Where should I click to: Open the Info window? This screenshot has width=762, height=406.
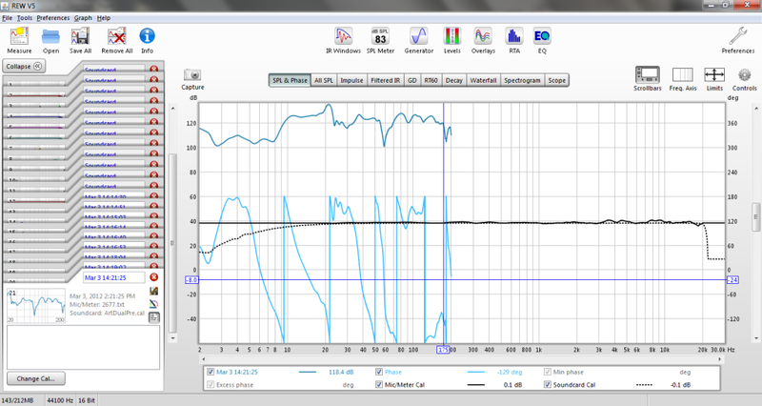point(148,40)
